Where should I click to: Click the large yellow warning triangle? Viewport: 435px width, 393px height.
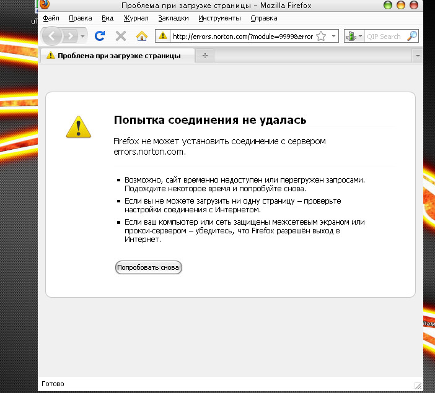(79, 127)
